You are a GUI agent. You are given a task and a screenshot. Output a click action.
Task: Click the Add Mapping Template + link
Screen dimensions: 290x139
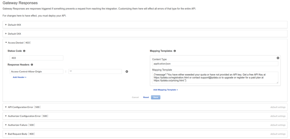pyautogui.click(x=166, y=90)
